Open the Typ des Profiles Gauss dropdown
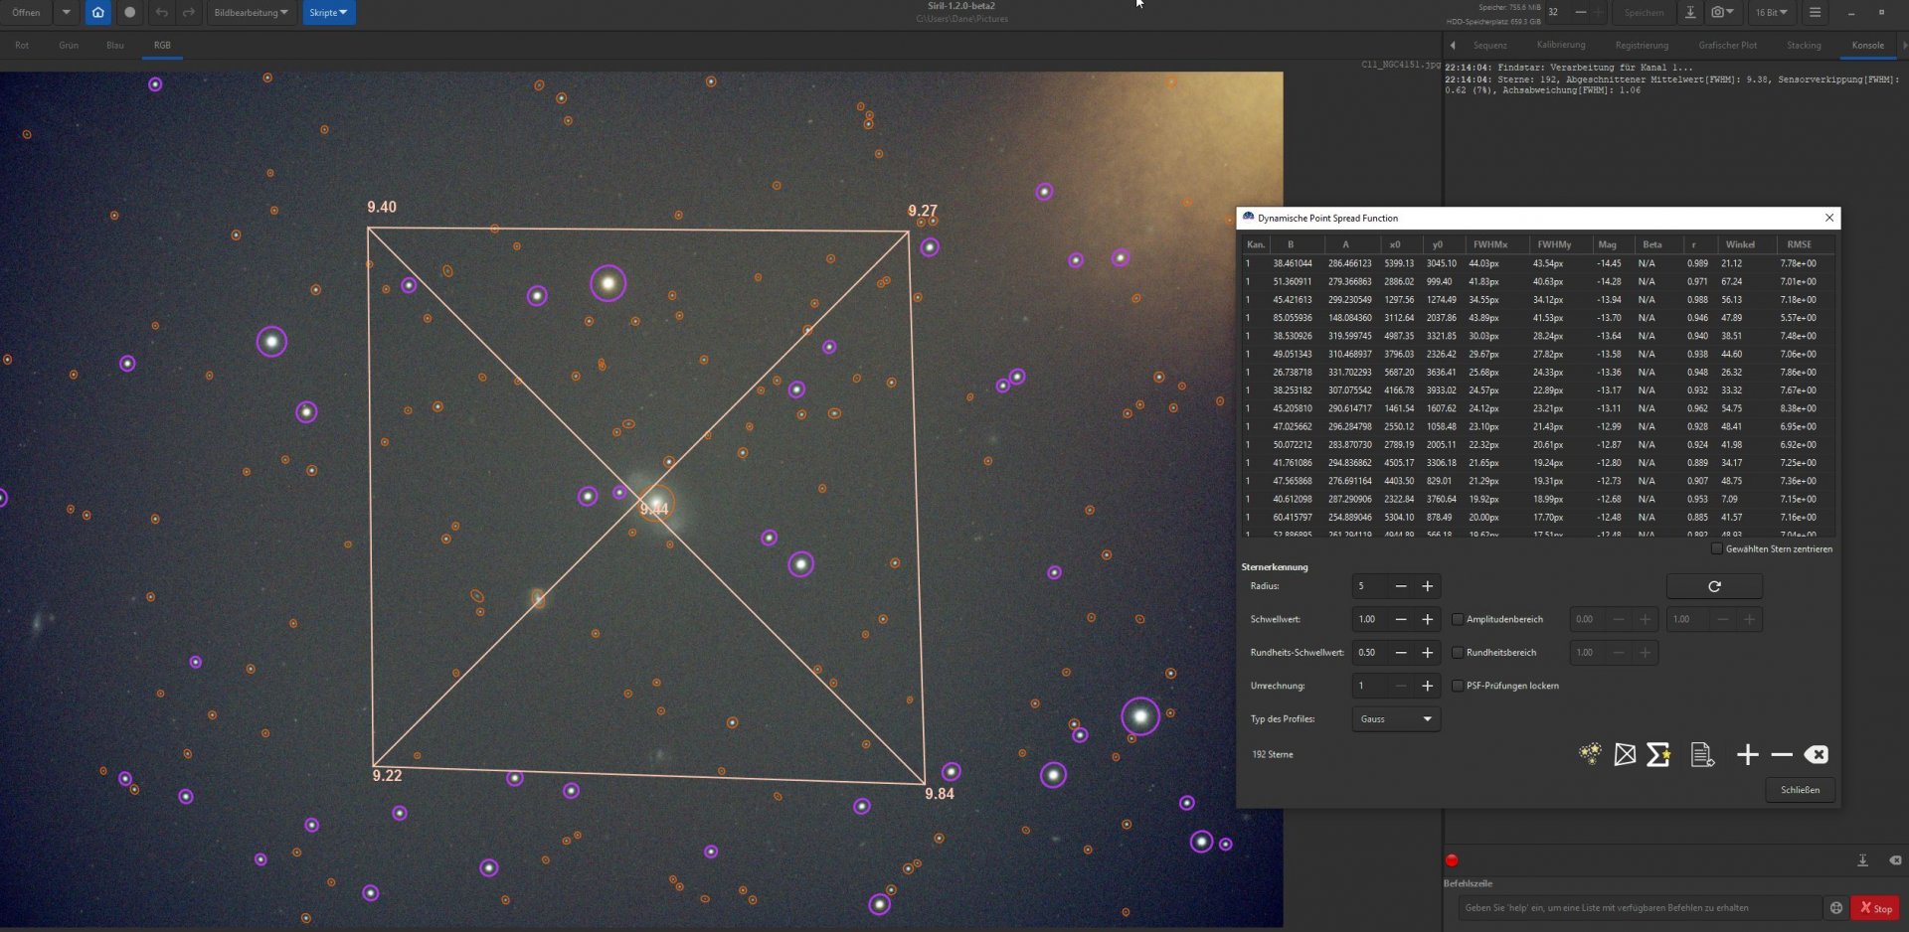This screenshot has width=1909, height=932. pos(1396,718)
